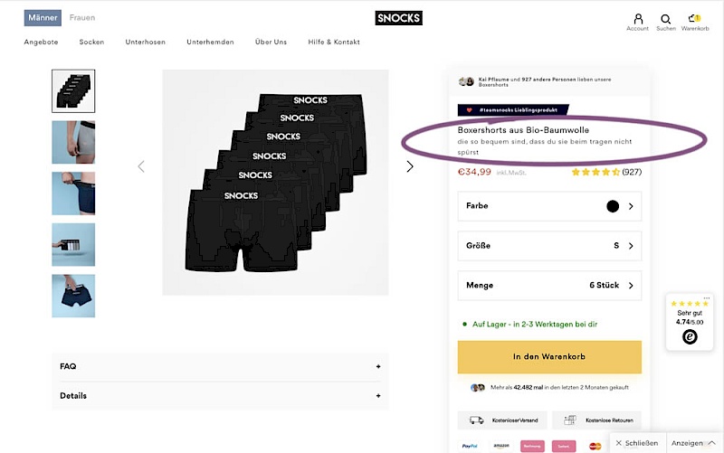Click In den Warenkorb button
Image resolution: width=724 pixels, height=453 pixels.
pyautogui.click(x=549, y=356)
